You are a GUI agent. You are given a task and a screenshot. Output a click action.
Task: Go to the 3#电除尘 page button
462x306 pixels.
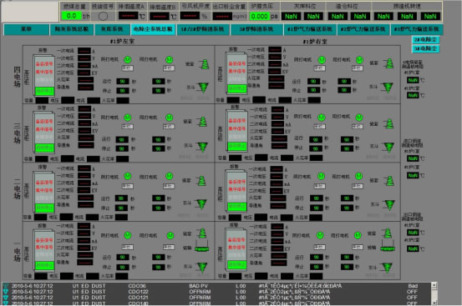point(425,48)
